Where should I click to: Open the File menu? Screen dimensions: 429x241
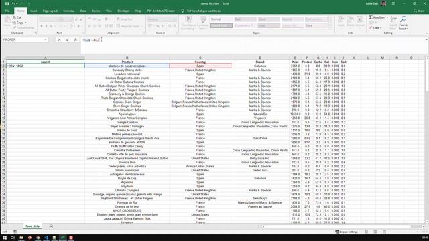7,11
